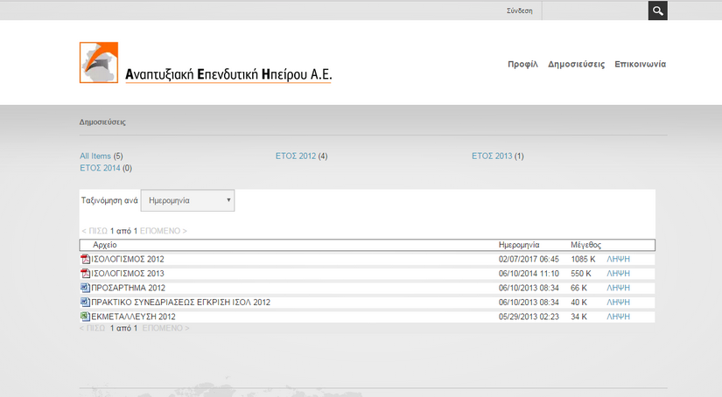Click PDF icon next to ΙΣΟΛΟΓΙΣΜΟΣ 2013
Screen dimensions: 722x397
click(x=85, y=274)
